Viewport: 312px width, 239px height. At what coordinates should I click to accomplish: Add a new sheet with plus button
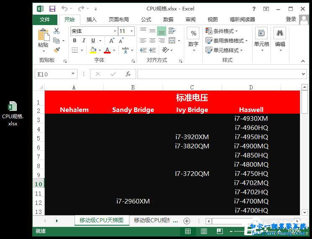coord(187,221)
